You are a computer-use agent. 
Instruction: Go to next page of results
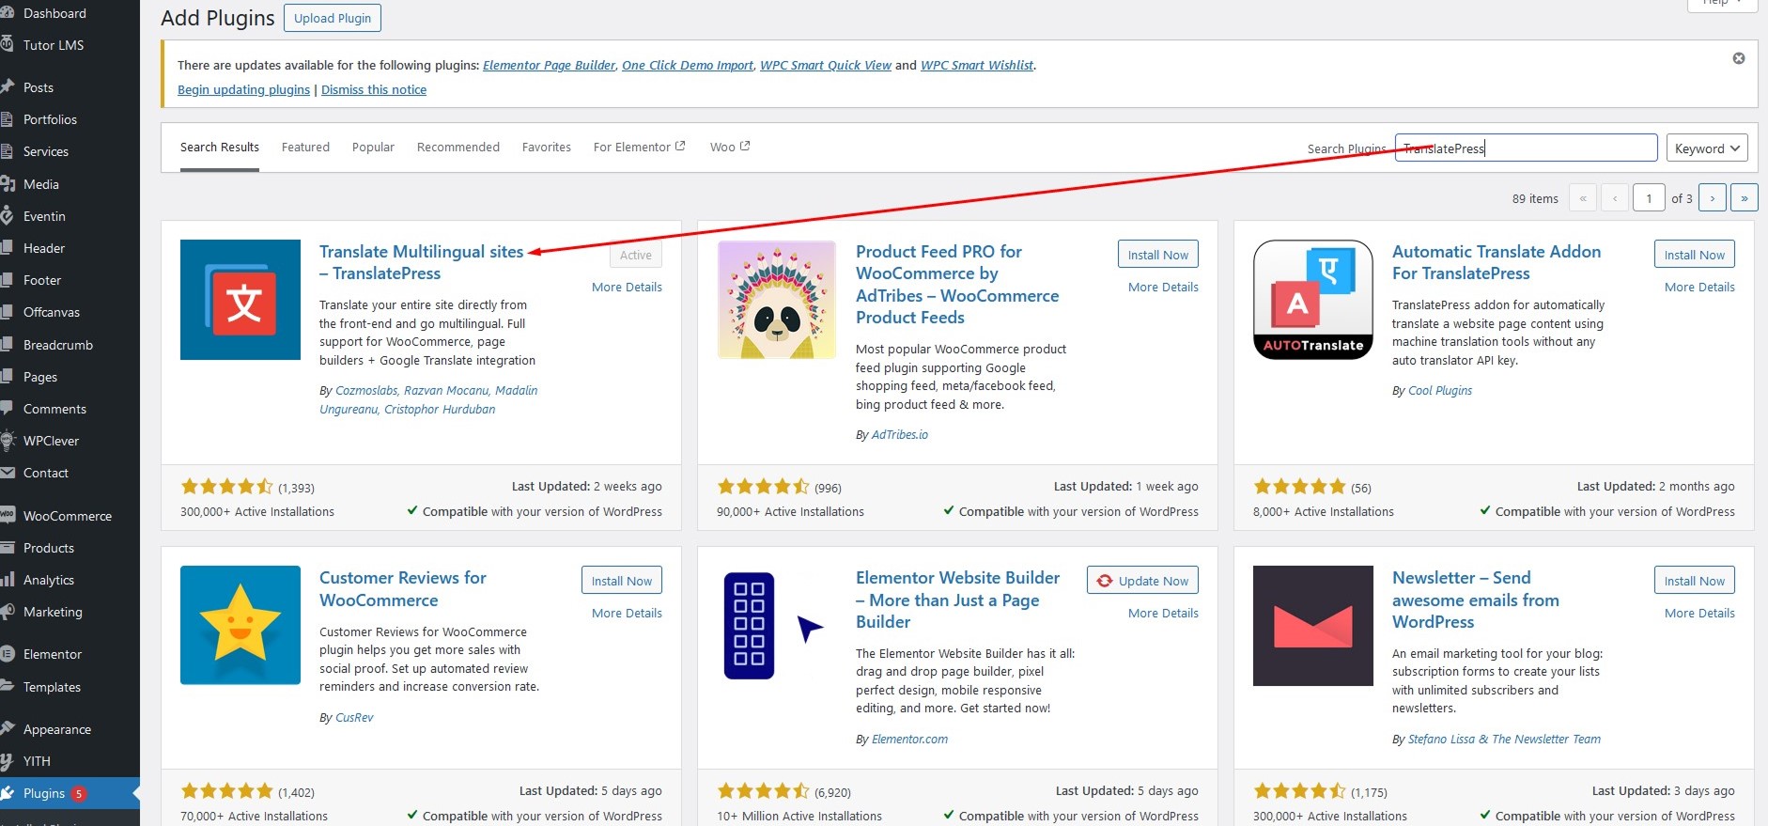tap(1713, 197)
